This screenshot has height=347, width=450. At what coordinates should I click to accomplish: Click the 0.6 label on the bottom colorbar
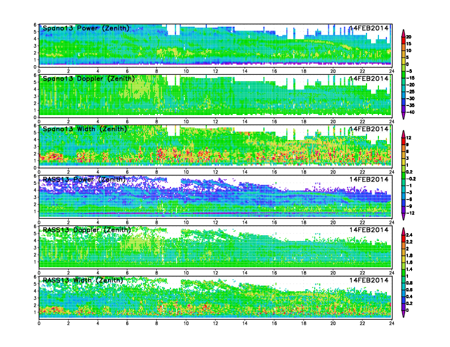click(x=409, y=290)
